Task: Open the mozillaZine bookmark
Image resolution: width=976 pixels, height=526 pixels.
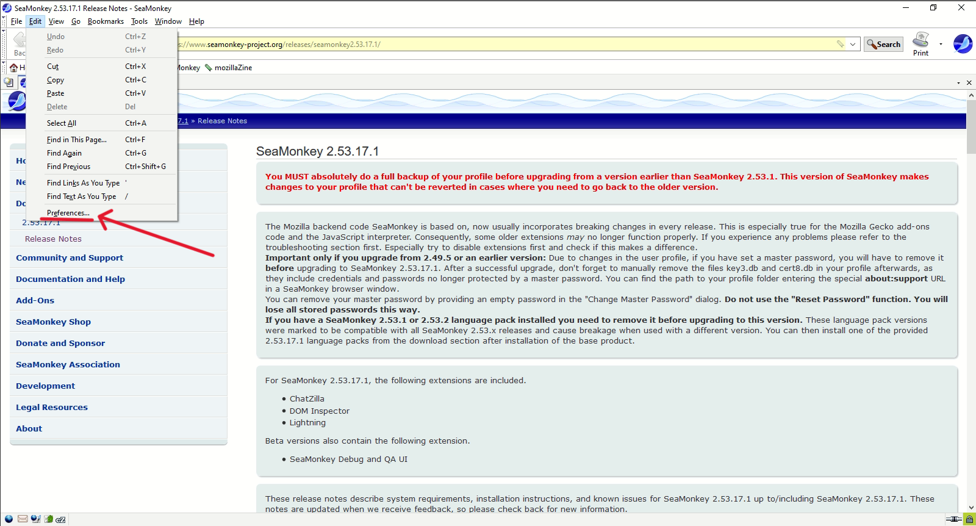Action: tap(228, 68)
